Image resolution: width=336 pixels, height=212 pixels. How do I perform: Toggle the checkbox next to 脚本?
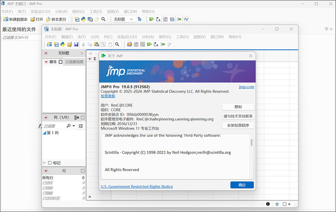click(x=60, y=62)
